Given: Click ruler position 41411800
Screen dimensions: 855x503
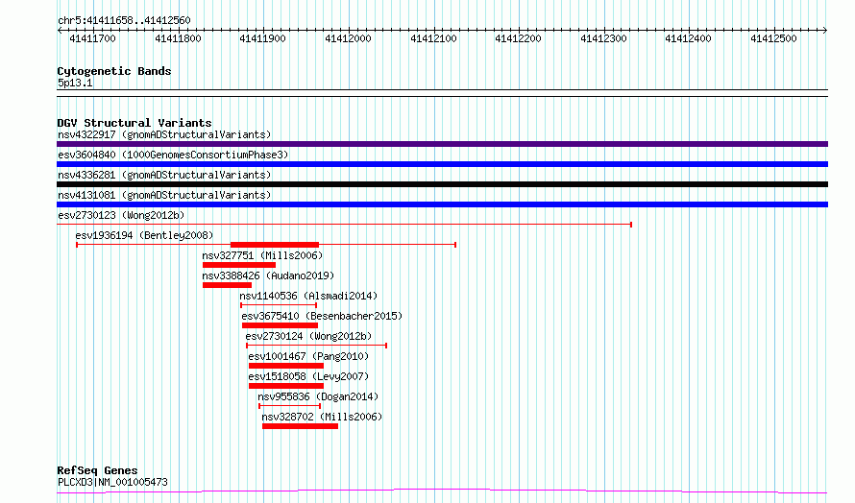Looking at the screenshot, I should [178, 38].
